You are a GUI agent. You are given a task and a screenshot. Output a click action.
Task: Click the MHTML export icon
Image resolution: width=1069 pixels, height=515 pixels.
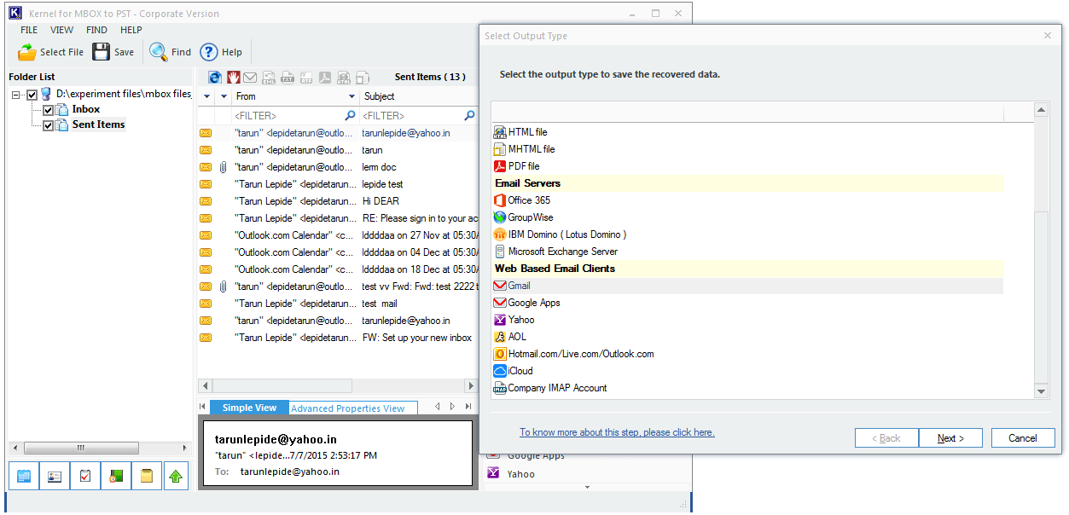[x=363, y=78]
